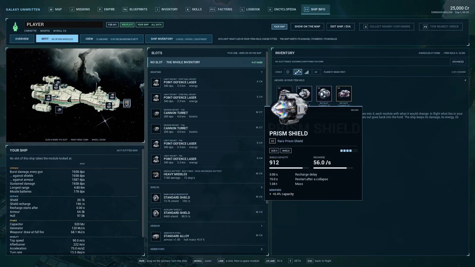Open the Factions screen
The image size is (475, 267).
pos(221,9)
